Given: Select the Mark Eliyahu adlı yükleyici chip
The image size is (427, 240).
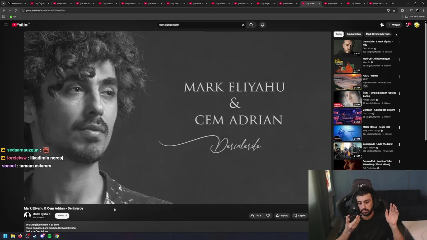Looking at the screenshot, I should (x=378, y=34).
